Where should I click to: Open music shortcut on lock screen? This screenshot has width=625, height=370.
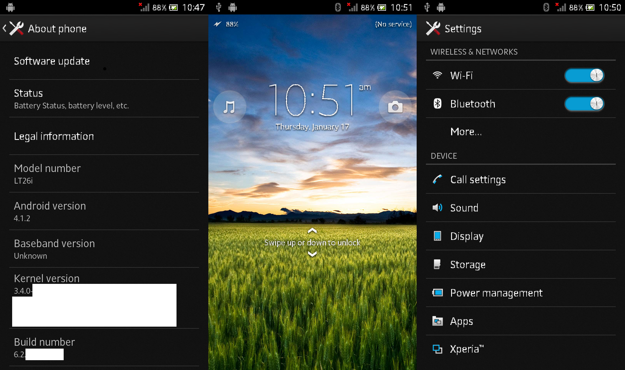[x=229, y=107]
